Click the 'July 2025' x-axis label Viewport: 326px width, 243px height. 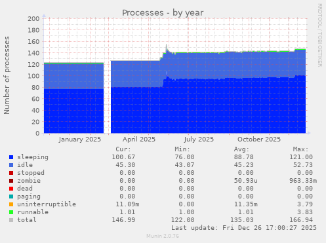click(199, 140)
